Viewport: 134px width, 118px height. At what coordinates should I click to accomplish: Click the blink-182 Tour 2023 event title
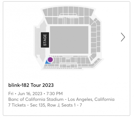[x=31, y=85]
